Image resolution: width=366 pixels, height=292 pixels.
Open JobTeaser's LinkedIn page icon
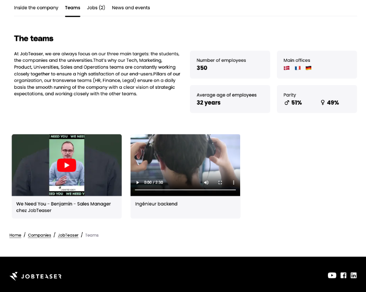353,275
